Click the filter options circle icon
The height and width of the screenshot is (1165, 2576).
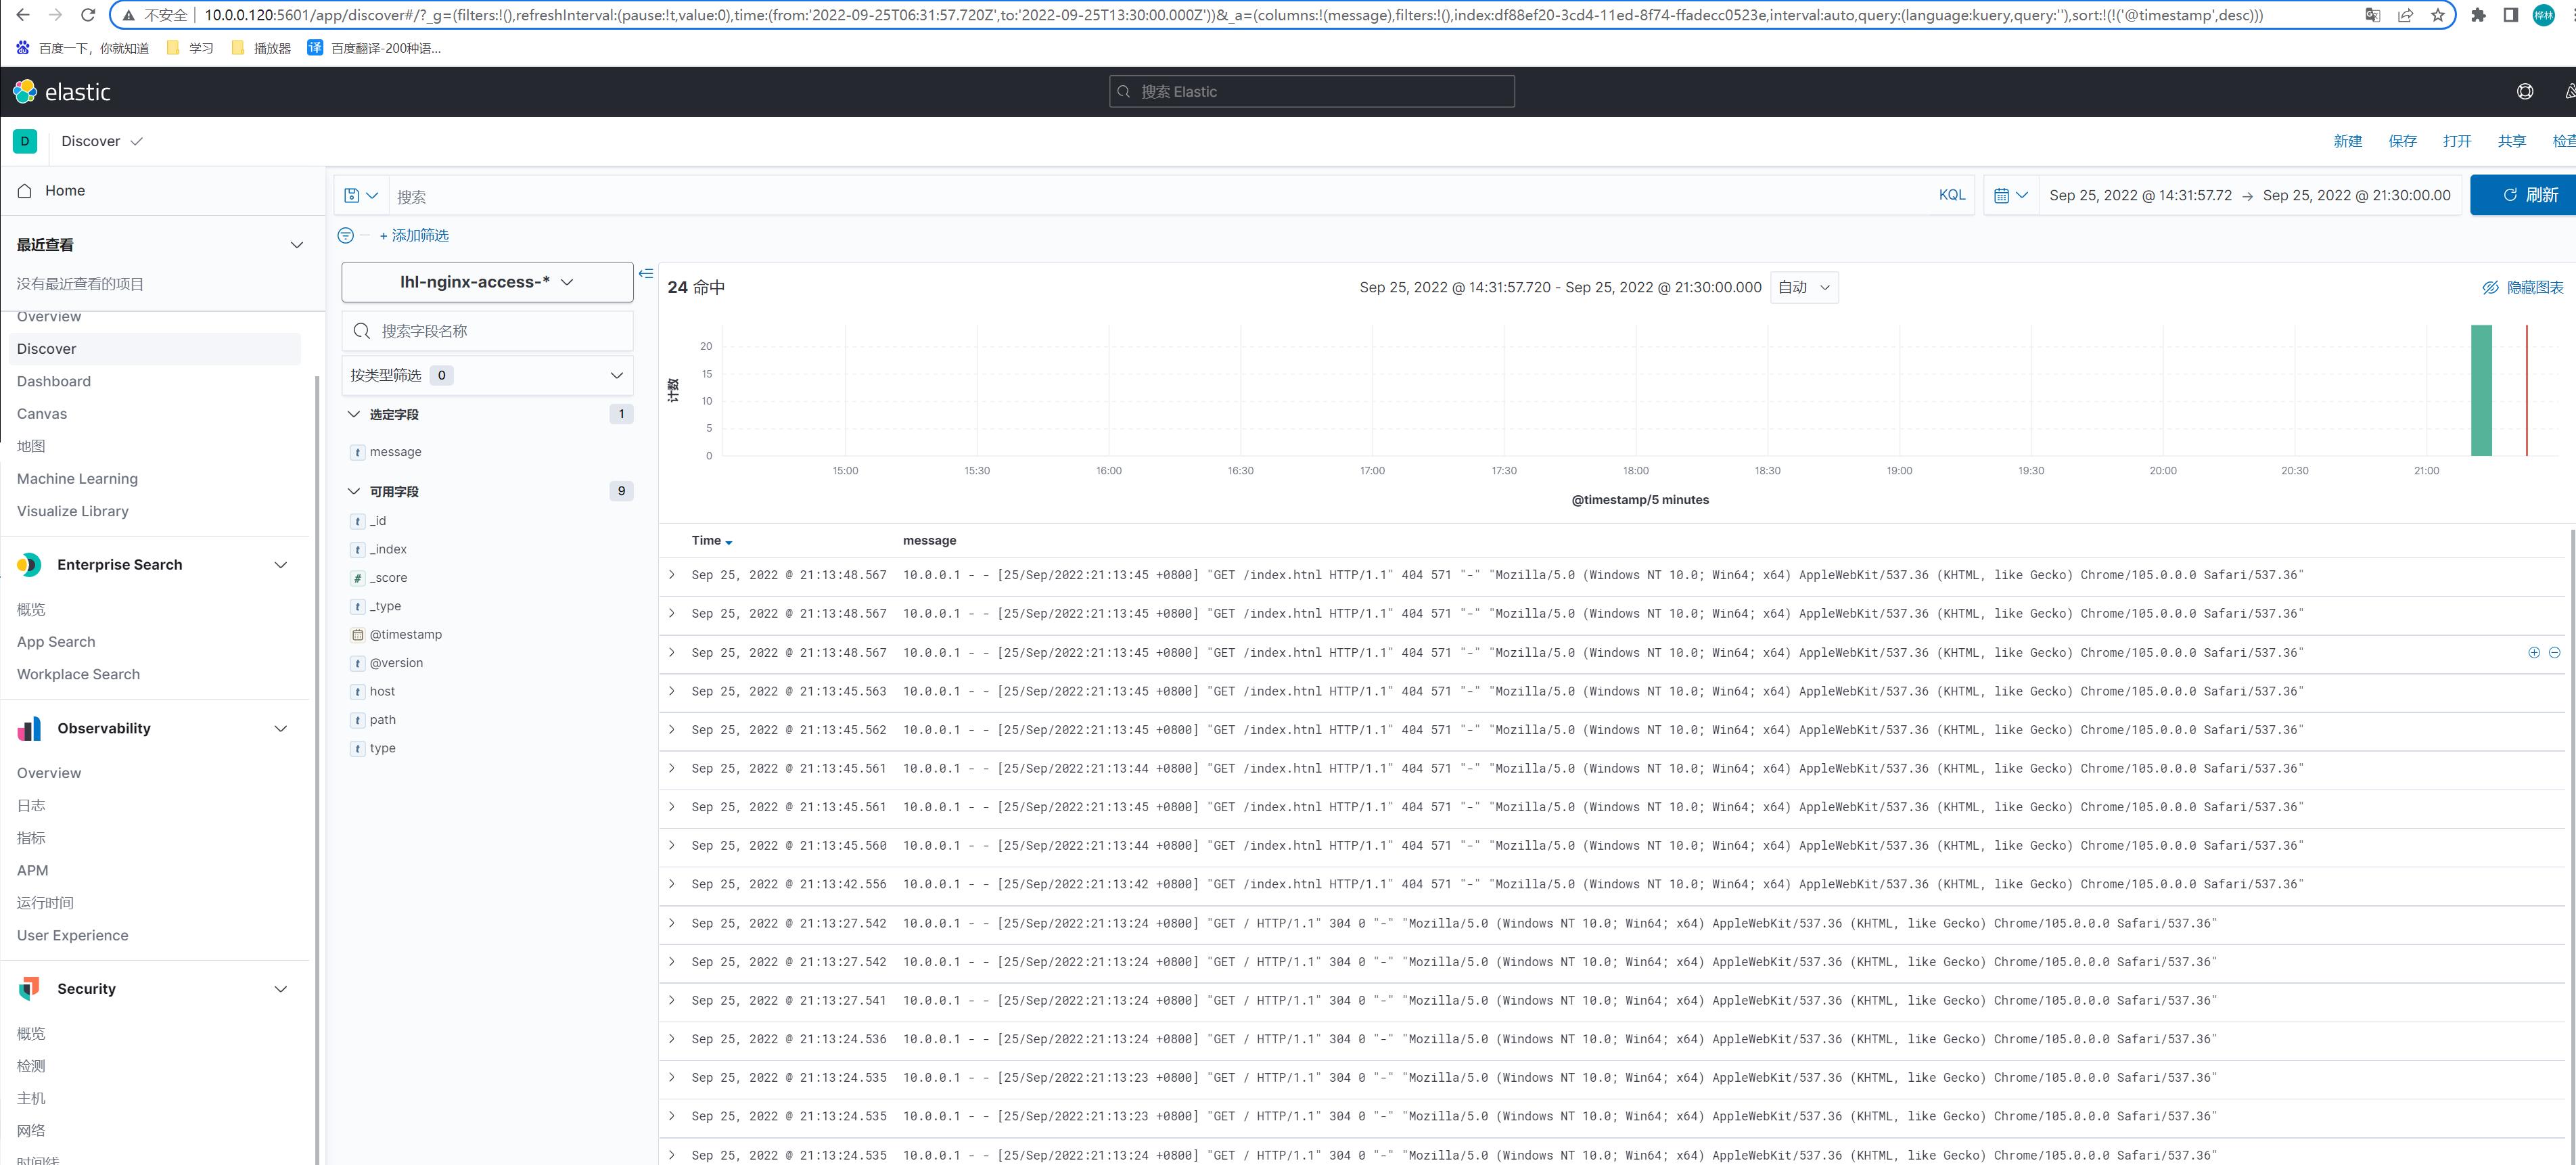[346, 235]
